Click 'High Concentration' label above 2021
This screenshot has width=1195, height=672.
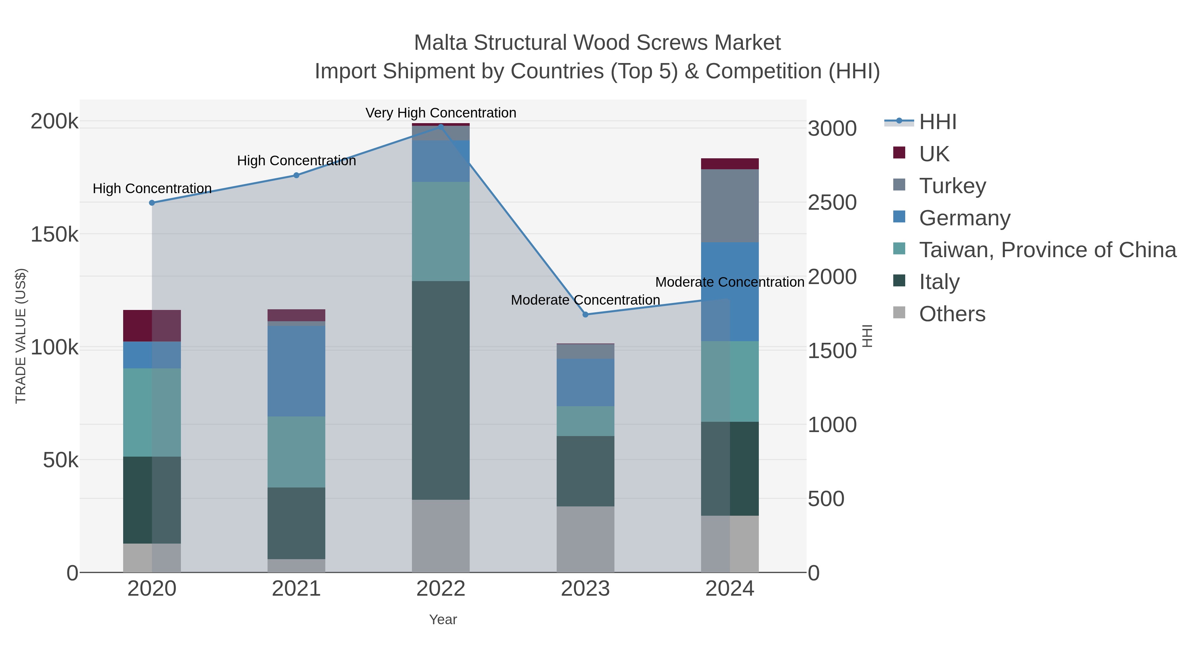(296, 161)
